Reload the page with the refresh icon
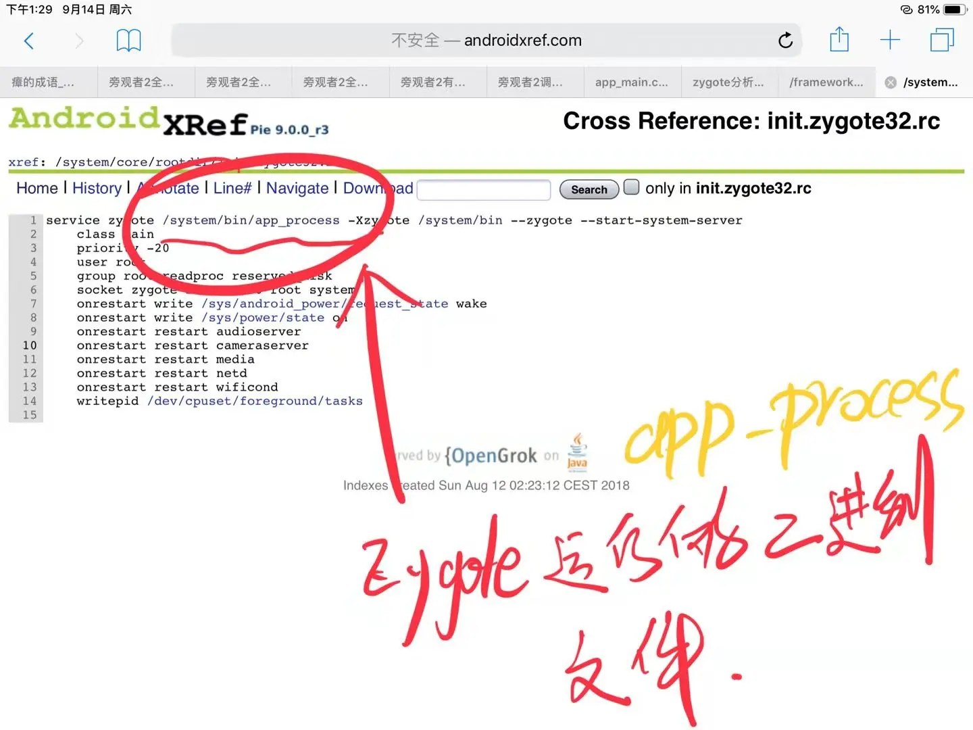 (x=785, y=41)
